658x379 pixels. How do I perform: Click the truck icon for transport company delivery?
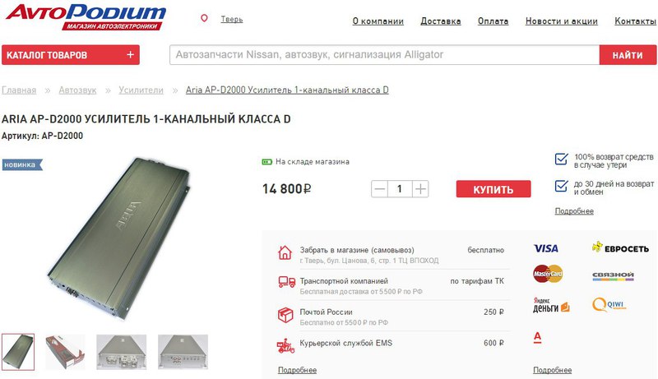(x=286, y=282)
